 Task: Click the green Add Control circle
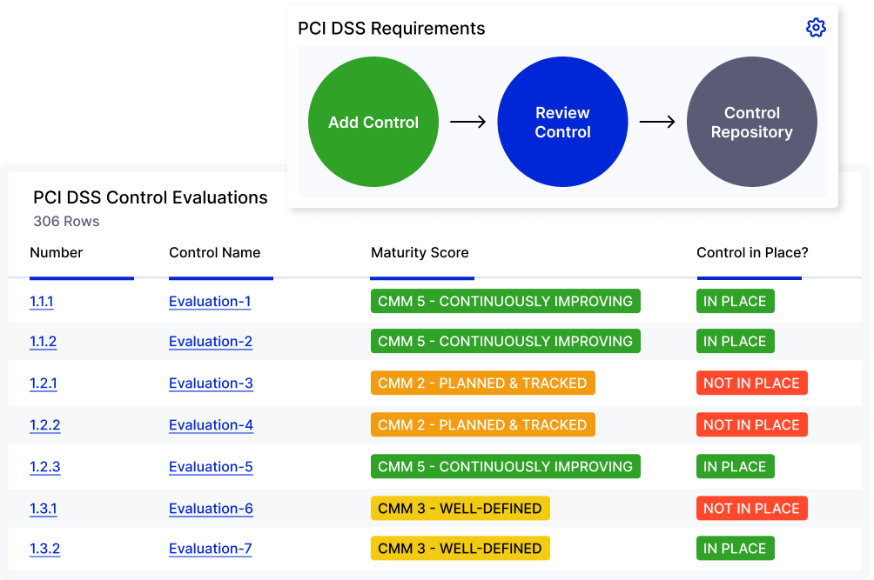click(373, 122)
